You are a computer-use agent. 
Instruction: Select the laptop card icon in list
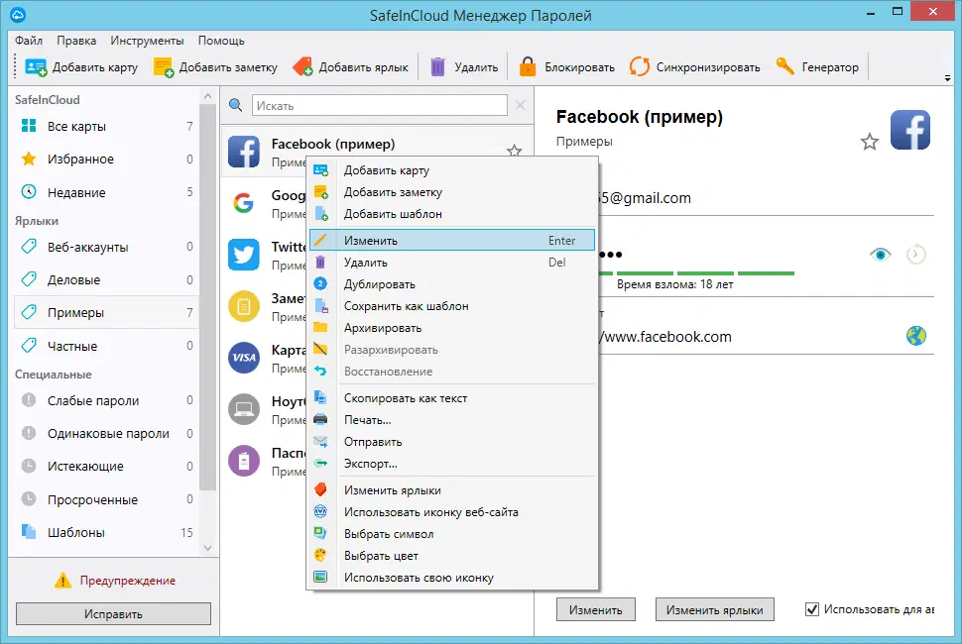244,409
